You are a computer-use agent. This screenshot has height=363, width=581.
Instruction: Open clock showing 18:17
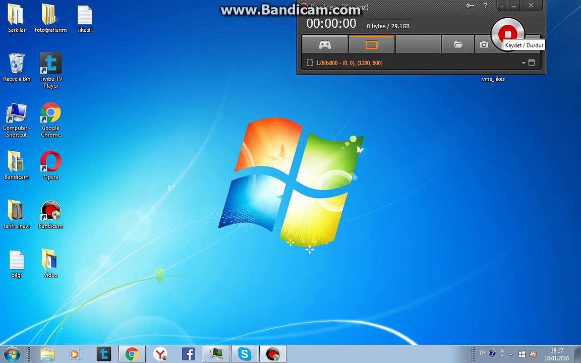(557, 354)
